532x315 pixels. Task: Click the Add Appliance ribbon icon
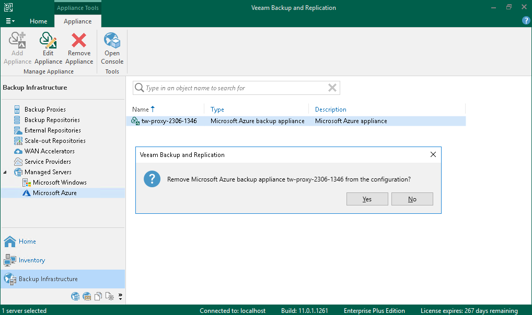point(17,40)
